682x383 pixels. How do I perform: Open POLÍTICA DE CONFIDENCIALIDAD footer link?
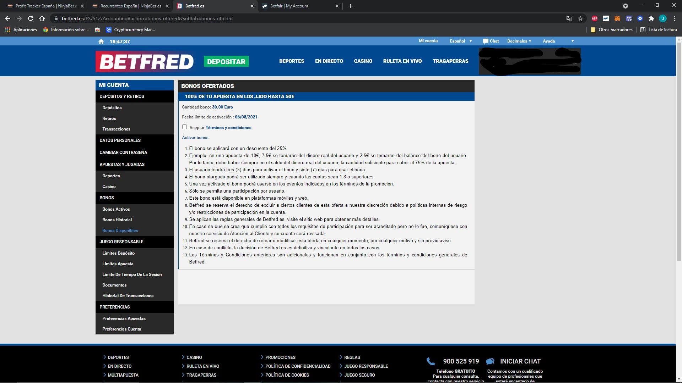pos(298,366)
